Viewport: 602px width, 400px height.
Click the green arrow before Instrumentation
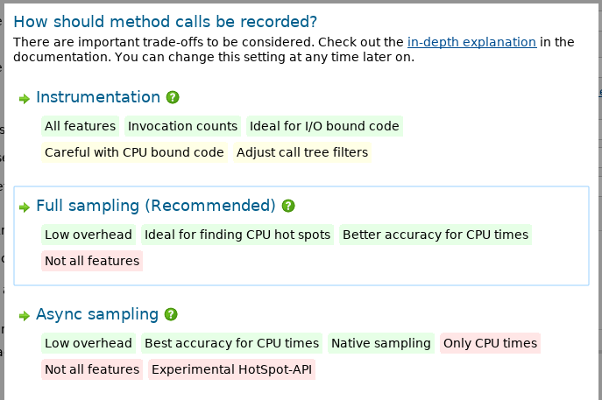(25, 99)
